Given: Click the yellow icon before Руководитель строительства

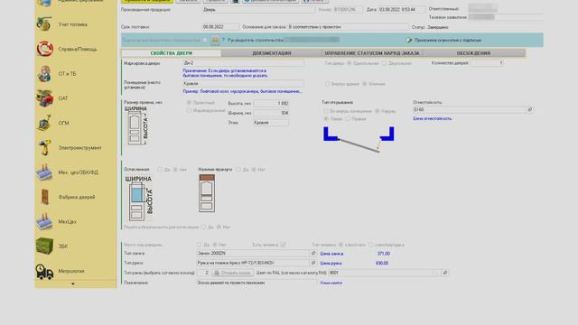Looking at the screenshot, I should click(x=215, y=40).
